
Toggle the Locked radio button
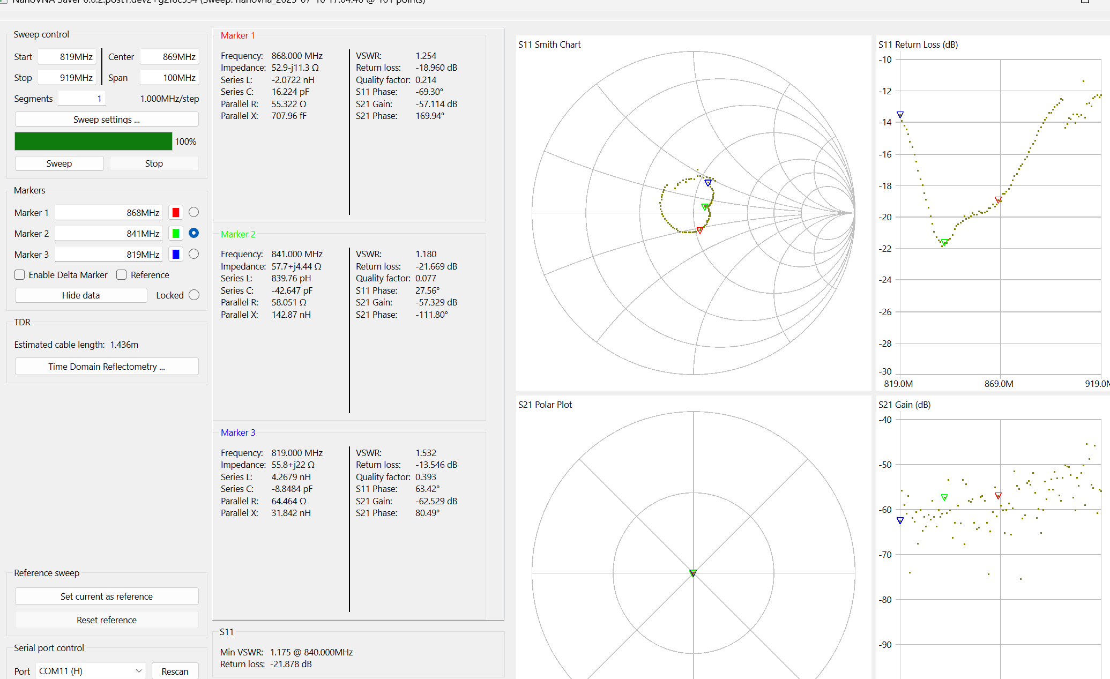(194, 295)
